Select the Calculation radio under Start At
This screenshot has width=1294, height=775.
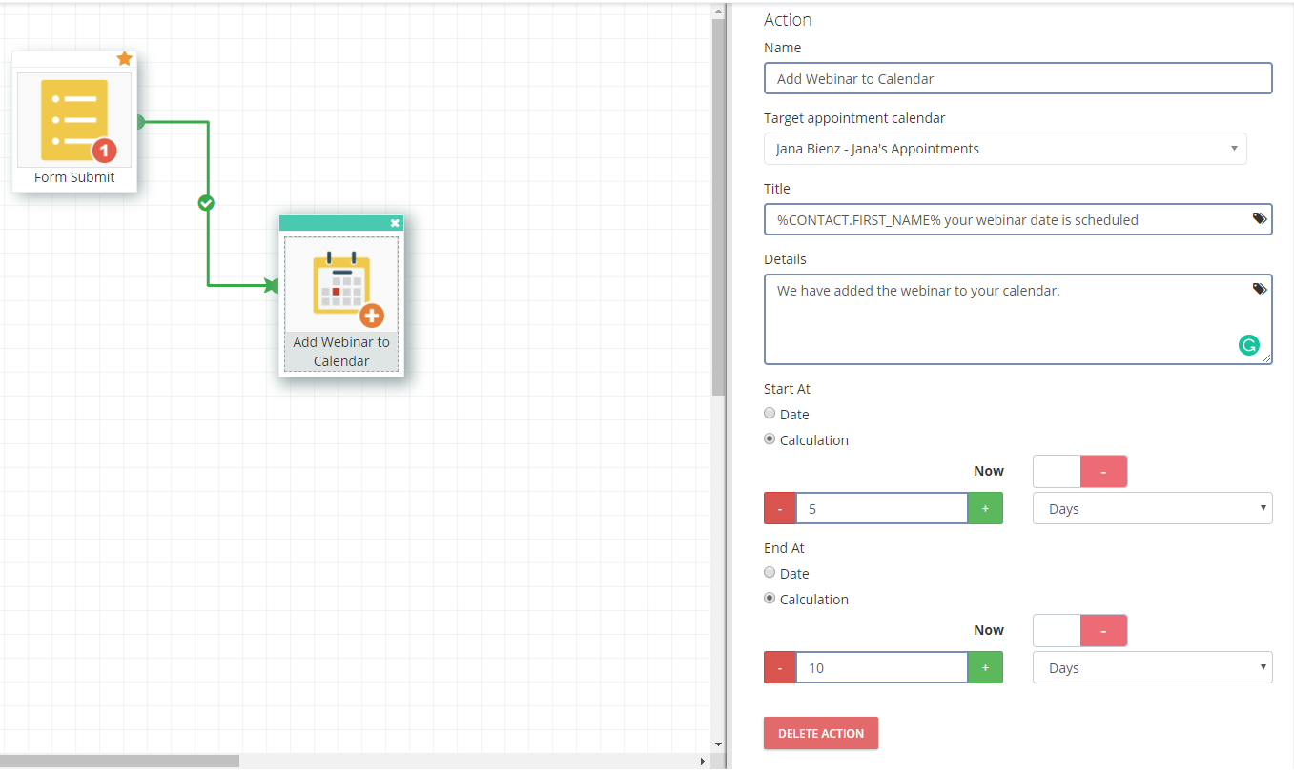pos(770,439)
